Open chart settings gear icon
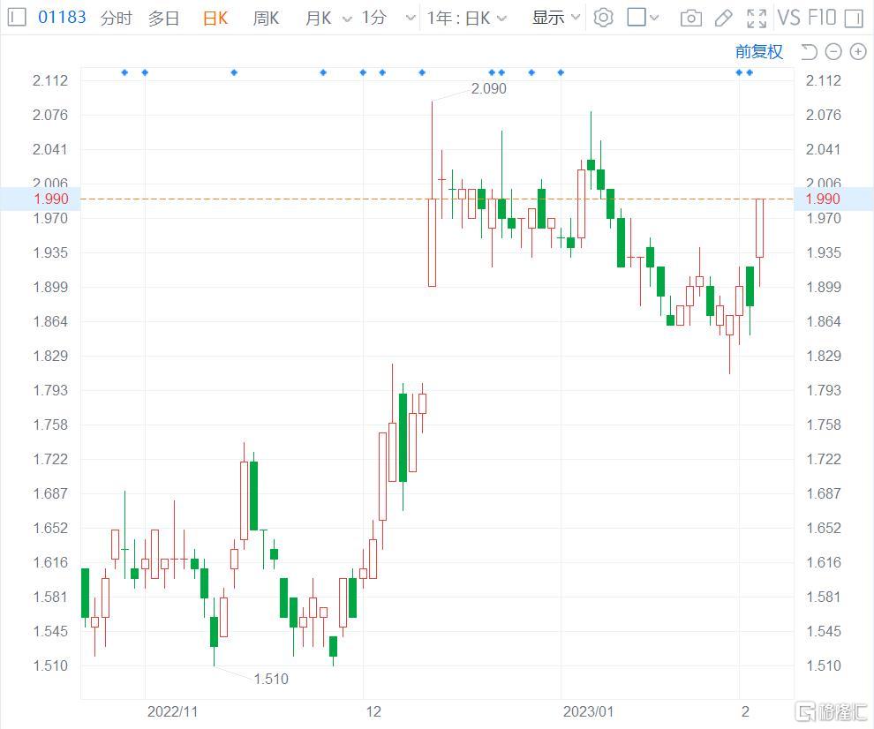 603,18
